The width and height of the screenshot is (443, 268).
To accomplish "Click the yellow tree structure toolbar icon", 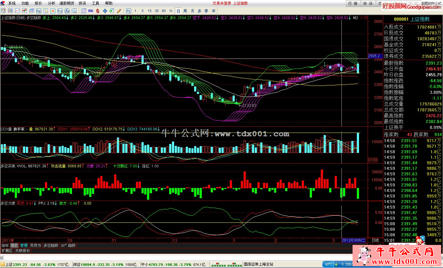I will (46, 11).
